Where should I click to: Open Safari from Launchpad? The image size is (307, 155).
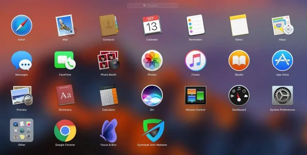tap(21, 25)
